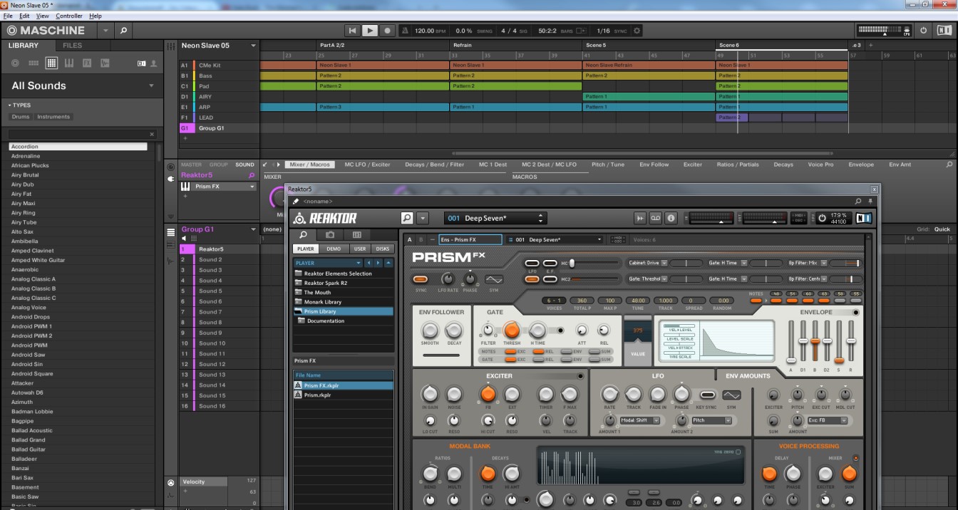958x510 pixels.
Task: Select the Groups icon in the Library browser
Action: pyautogui.click(x=34, y=63)
